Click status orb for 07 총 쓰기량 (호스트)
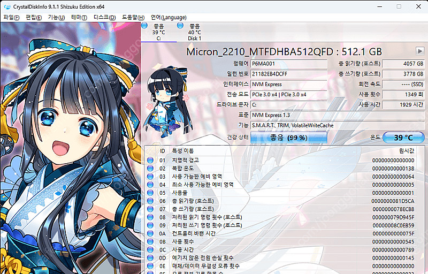 click(x=150, y=209)
